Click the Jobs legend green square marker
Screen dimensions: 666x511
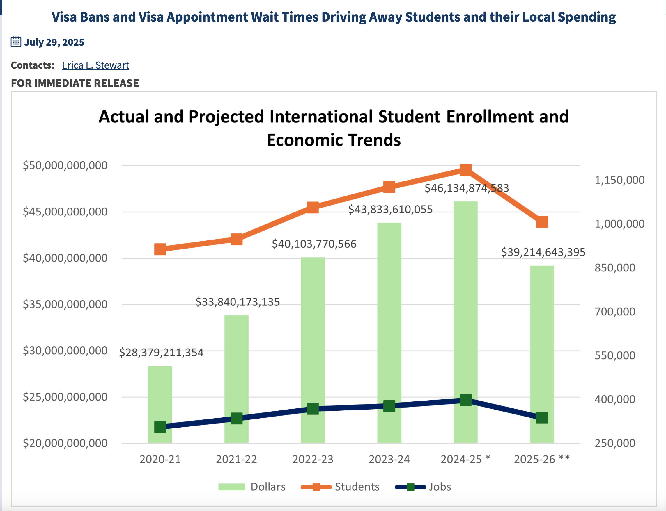[x=410, y=487]
